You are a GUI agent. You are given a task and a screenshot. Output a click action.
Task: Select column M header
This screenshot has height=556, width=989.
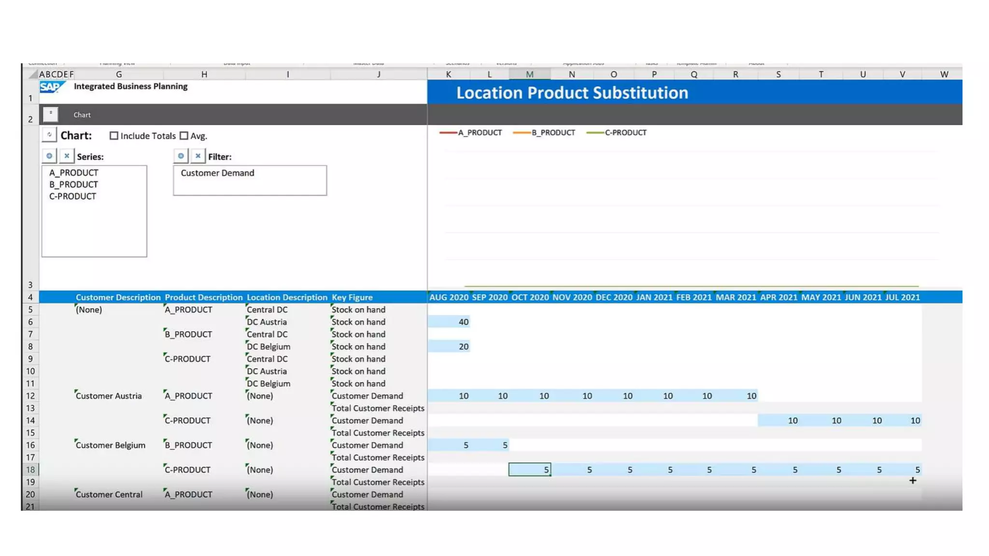pyautogui.click(x=529, y=74)
